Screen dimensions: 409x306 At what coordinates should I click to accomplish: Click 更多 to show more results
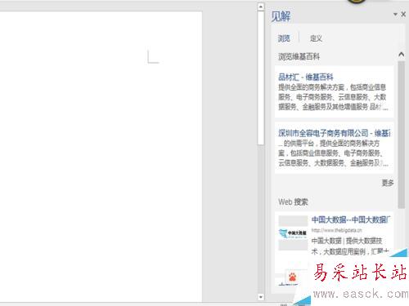click(x=388, y=183)
